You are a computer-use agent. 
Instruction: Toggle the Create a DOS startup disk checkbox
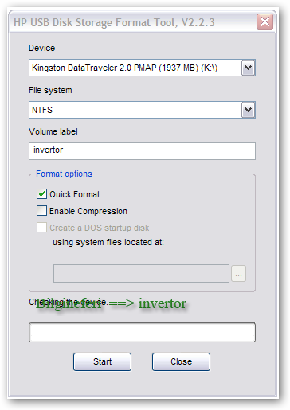pyautogui.click(x=41, y=228)
